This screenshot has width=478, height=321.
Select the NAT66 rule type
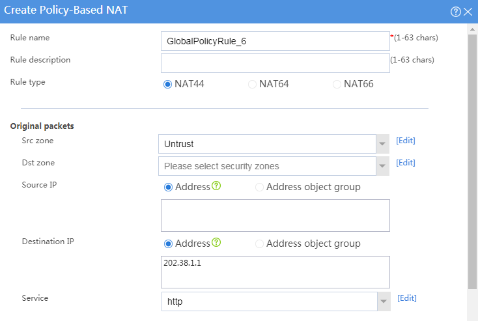pos(337,84)
